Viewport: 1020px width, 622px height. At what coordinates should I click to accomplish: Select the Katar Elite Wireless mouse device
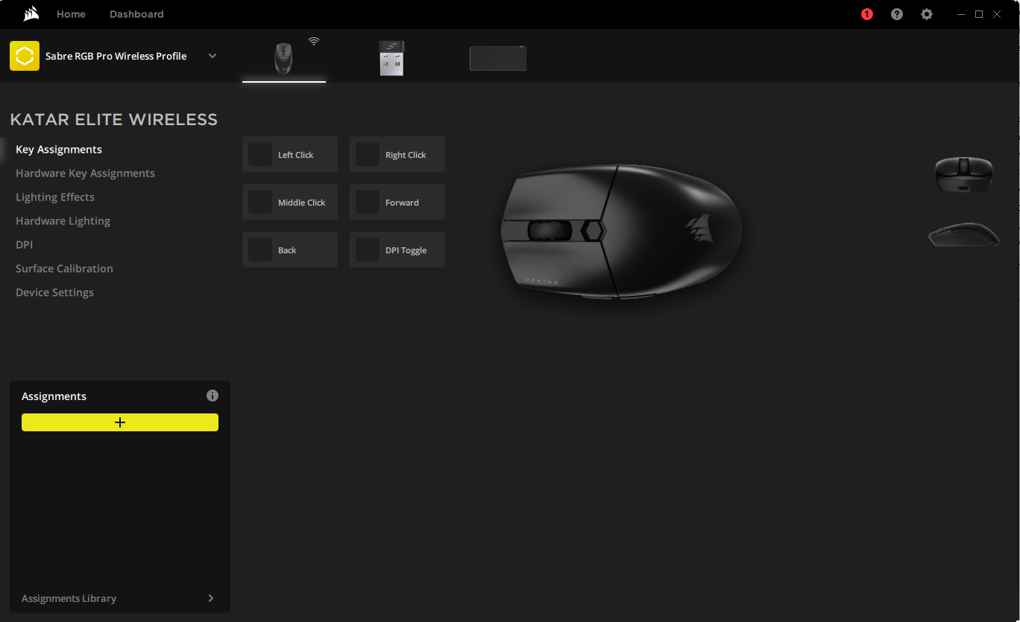coord(283,58)
